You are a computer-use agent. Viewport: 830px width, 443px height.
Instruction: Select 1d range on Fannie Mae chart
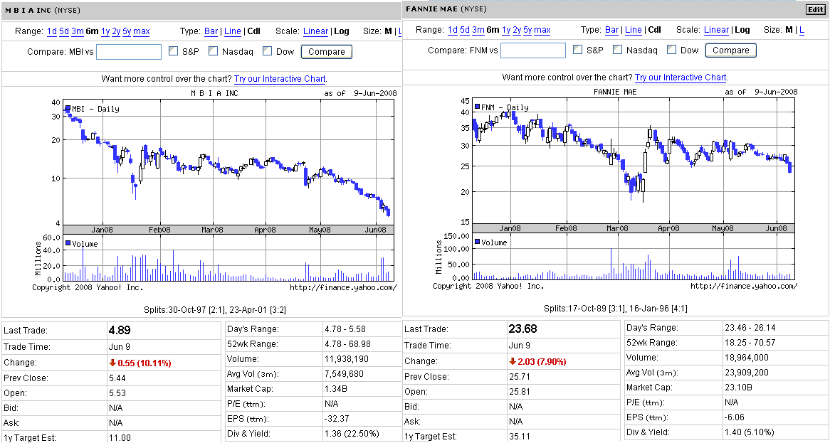pyautogui.click(x=453, y=30)
